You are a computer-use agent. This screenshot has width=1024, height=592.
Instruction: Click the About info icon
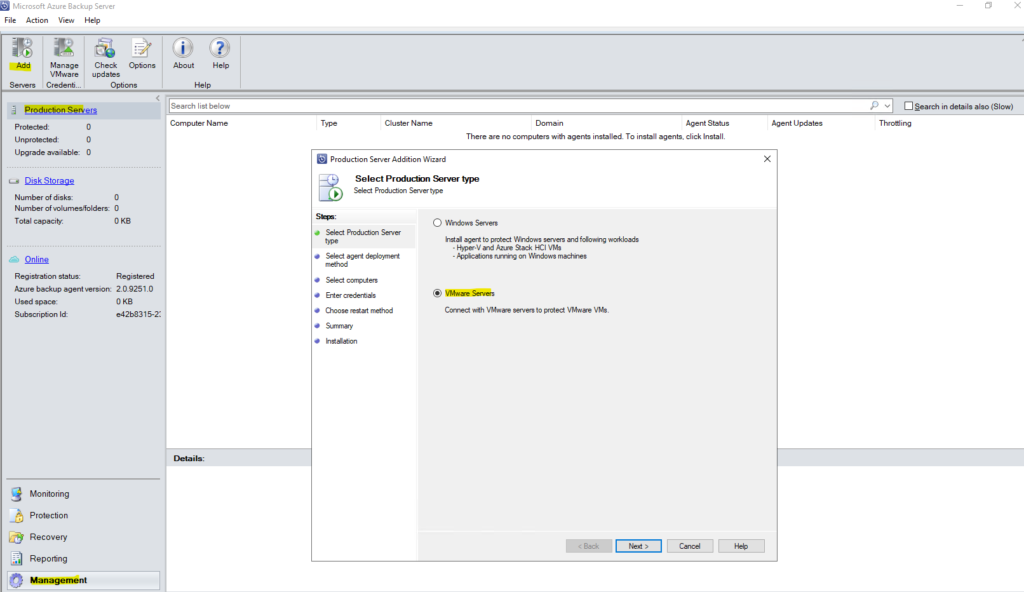click(x=183, y=48)
